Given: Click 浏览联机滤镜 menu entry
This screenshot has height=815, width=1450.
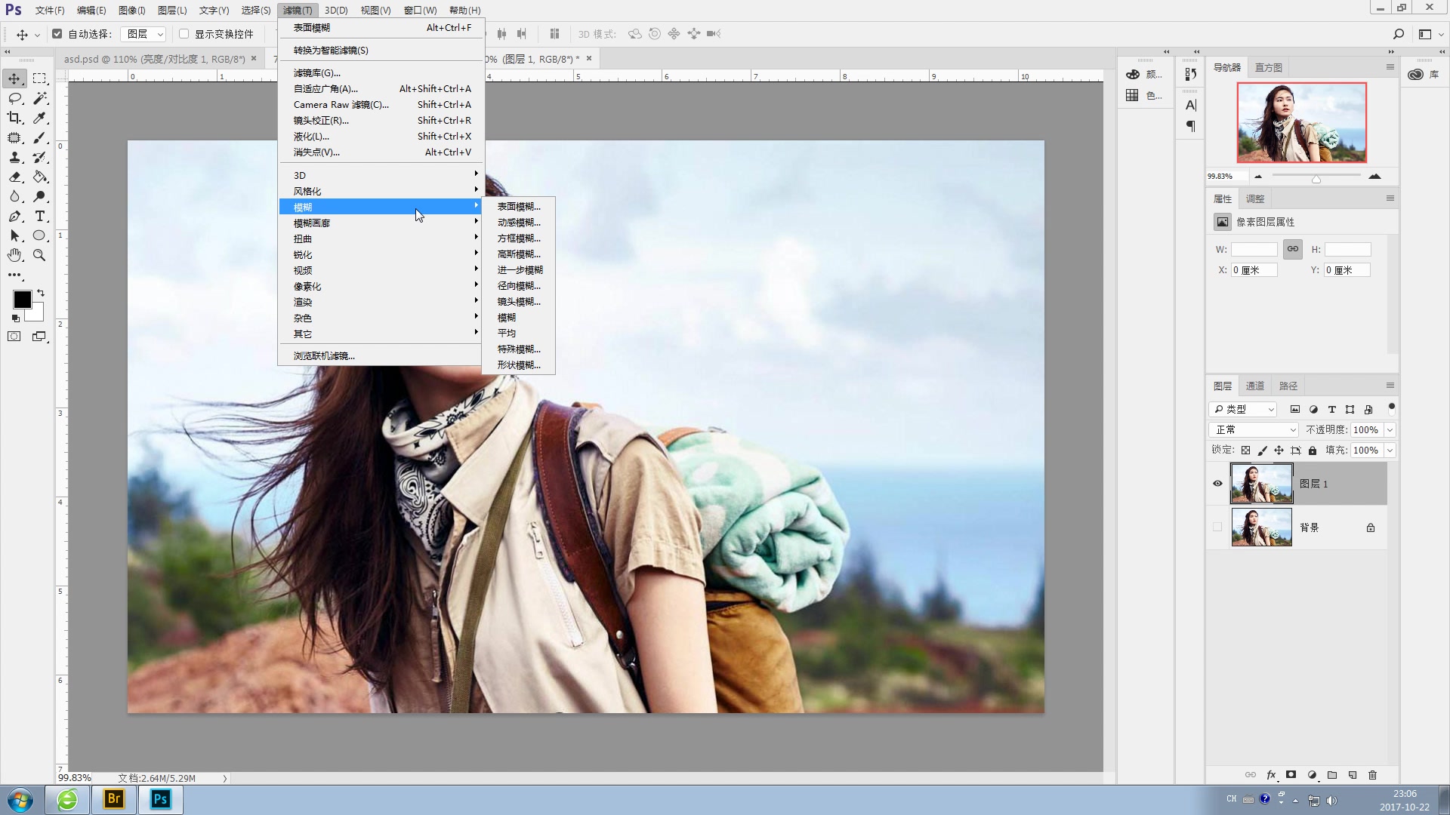Looking at the screenshot, I should coord(324,356).
